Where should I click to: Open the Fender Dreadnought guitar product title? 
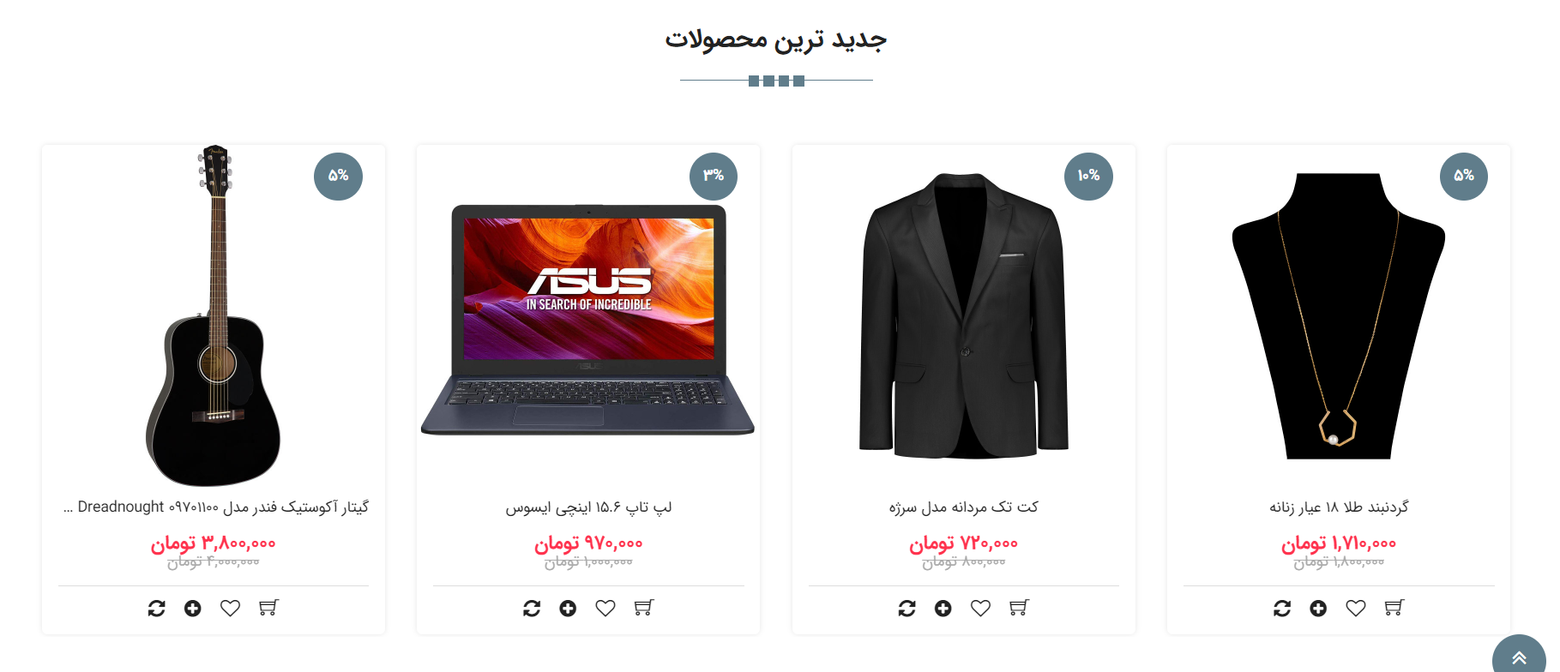click(x=216, y=507)
